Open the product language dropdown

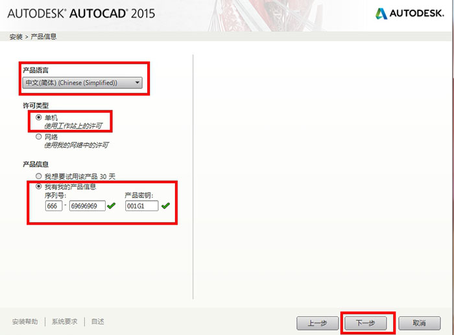(82, 83)
